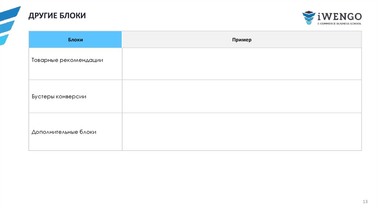This screenshot has height=212, width=378.
Task: Select the Дополнительные блоки row label
Action: [64, 132]
